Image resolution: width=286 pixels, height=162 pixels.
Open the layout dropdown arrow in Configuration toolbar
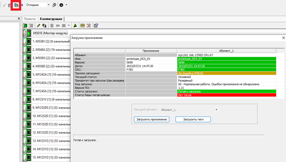[69, 26]
